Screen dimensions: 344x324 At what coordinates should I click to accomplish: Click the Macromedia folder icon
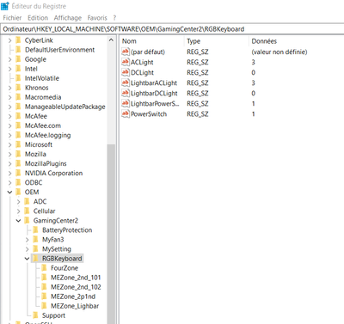(18, 97)
